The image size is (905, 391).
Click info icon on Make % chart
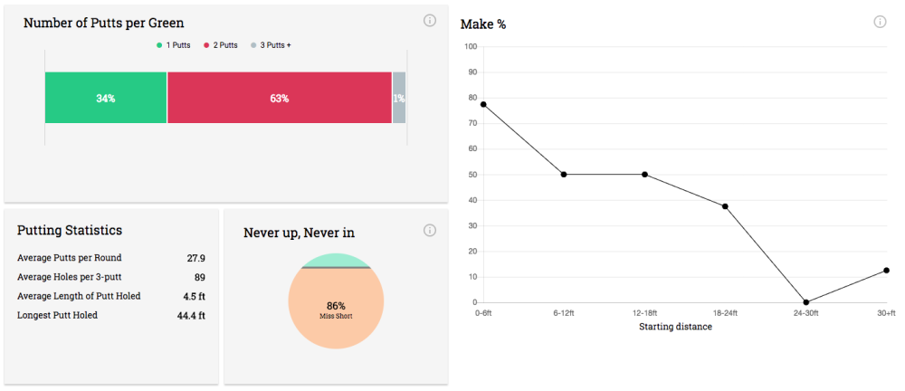click(x=880, y=22)
